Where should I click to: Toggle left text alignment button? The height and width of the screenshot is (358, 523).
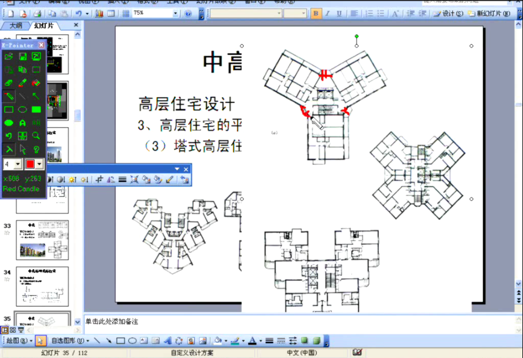(x=354, y=14)
